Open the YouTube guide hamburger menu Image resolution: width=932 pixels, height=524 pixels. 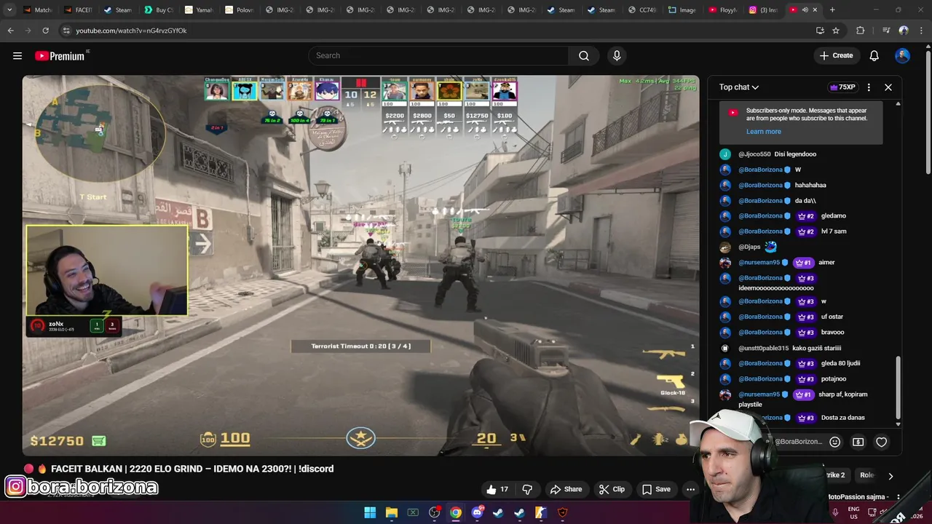coord(17,55)
